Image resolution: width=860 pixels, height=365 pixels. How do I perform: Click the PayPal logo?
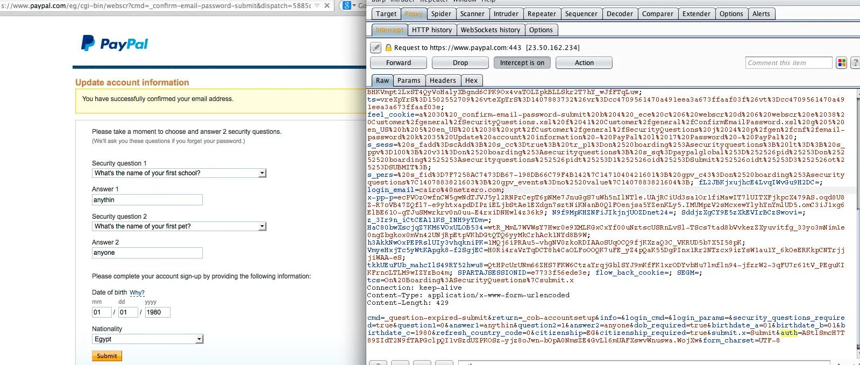tap(115, 44)
